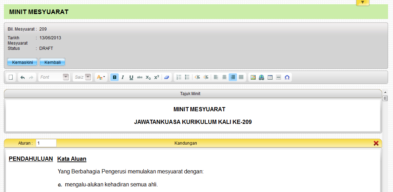Screen dimensions: 393x192
Task: Redo the last undone edit
Action: 31,77
